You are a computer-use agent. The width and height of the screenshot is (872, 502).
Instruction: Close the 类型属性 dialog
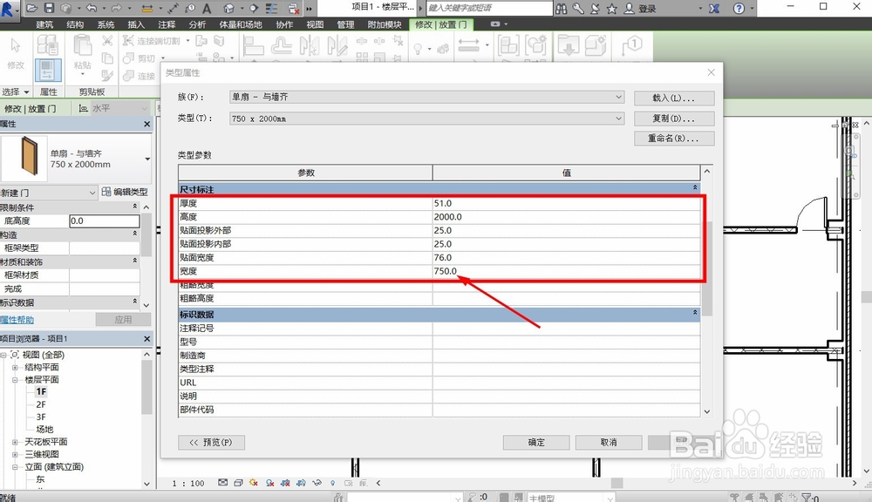pos(712,73)
